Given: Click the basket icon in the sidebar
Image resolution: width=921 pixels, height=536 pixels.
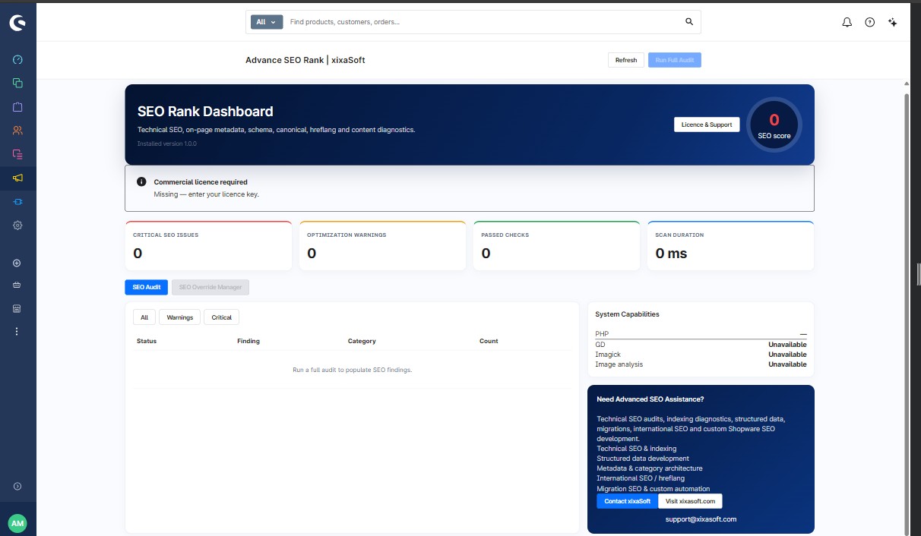Looking at the screenshot, I should 17,285.
